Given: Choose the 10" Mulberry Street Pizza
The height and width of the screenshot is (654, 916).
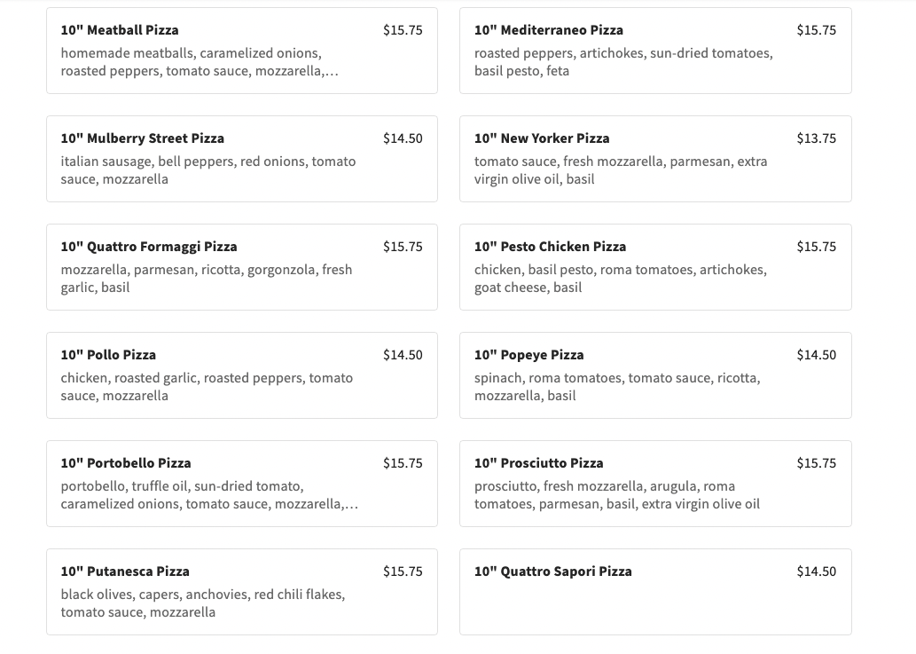Looking at the screenshot, I should pos(142,138).
